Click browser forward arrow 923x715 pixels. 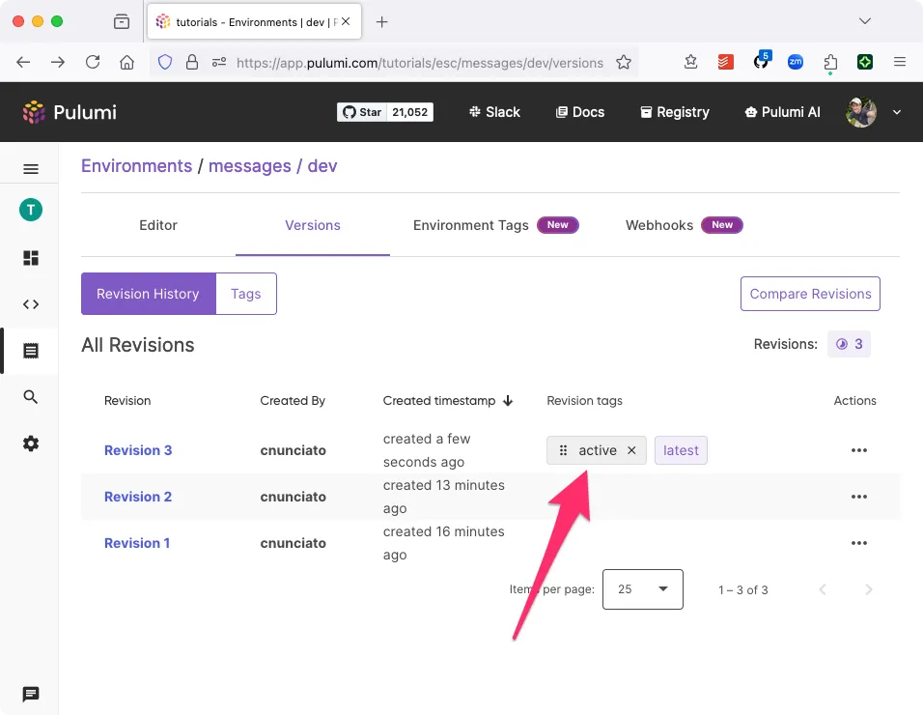coord(58,62)
